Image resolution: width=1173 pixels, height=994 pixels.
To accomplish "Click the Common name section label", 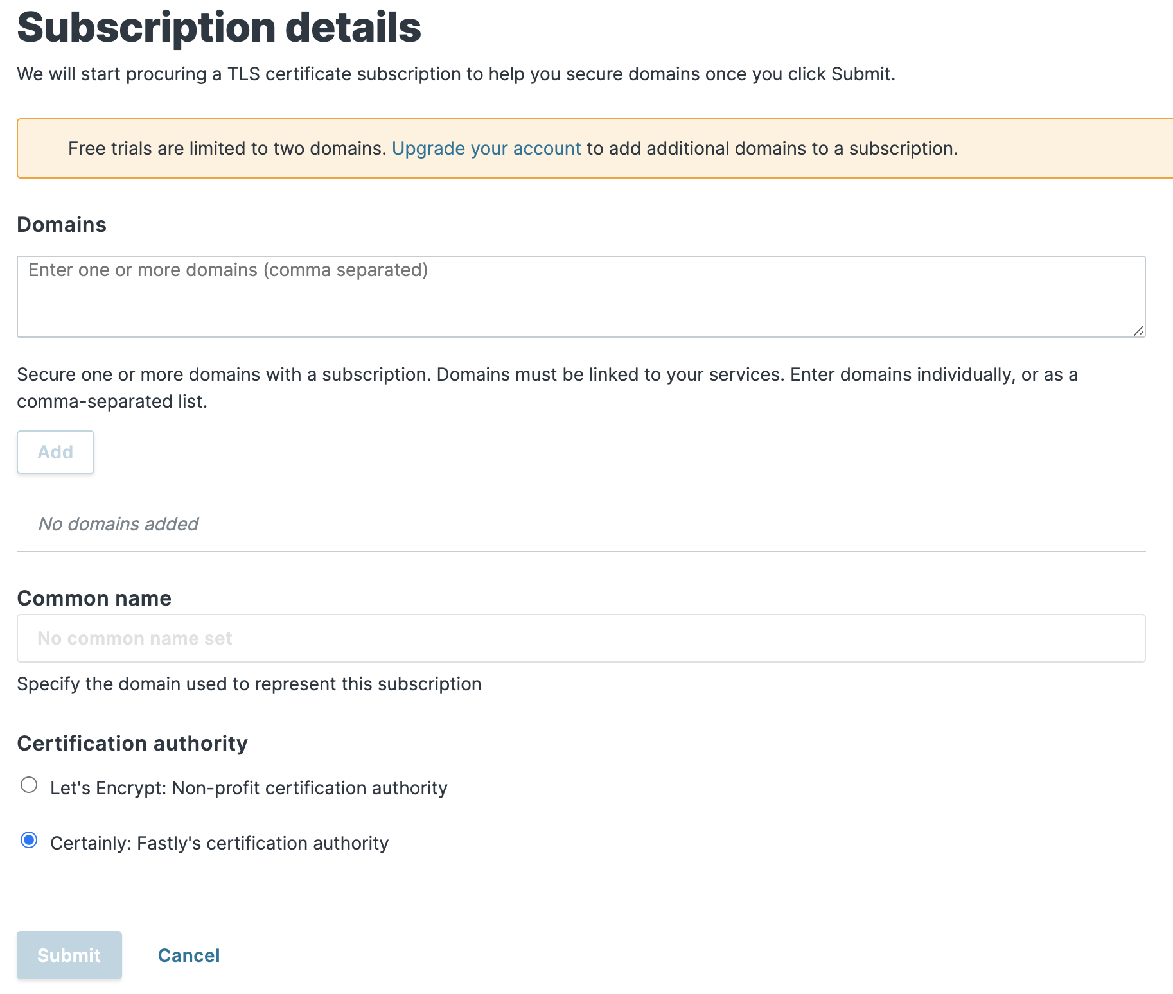I will click(x=94, y=597).
